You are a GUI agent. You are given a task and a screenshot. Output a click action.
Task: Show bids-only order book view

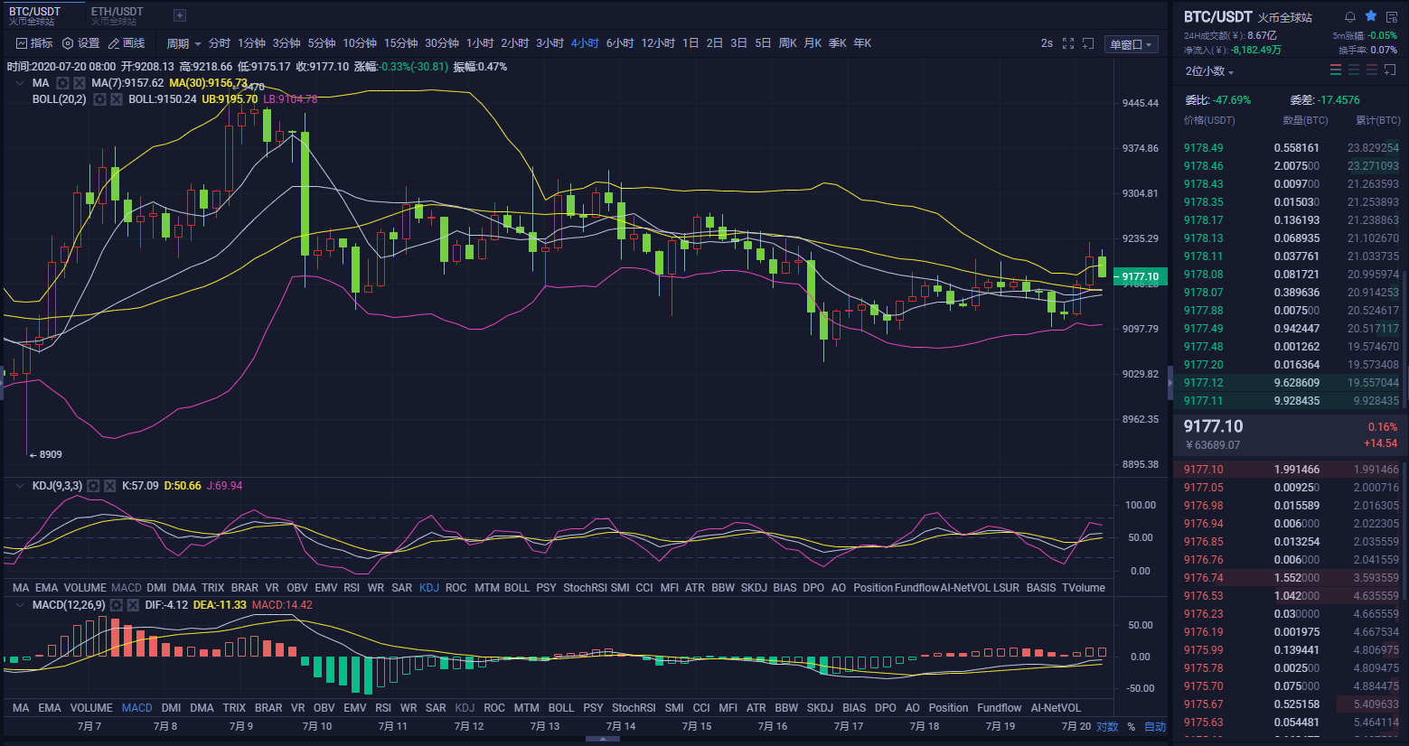(1354, 70)
